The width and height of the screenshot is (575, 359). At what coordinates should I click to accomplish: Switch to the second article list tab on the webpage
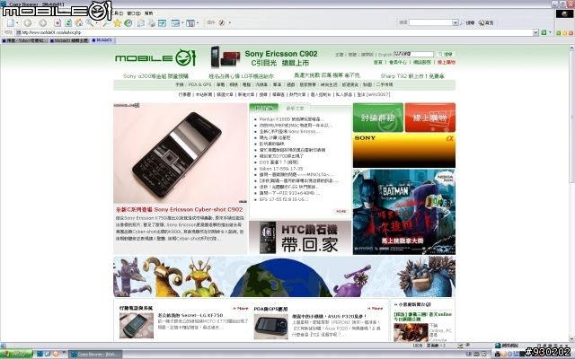pos(296,109)
